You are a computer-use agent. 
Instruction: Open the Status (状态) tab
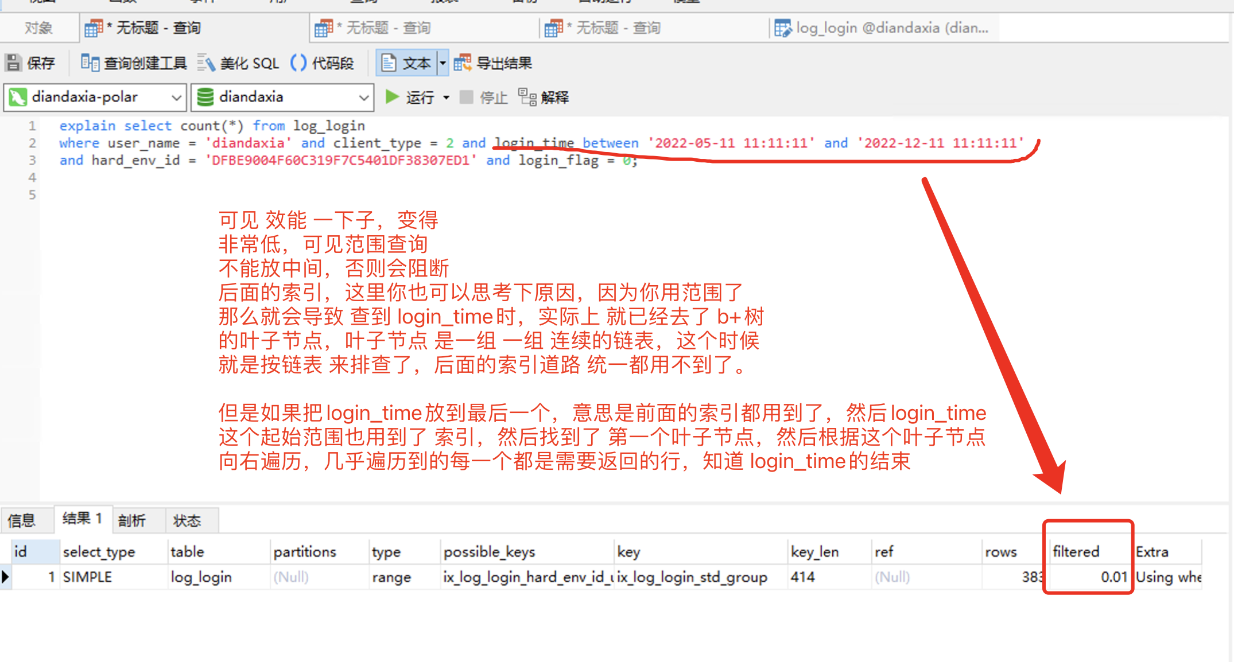coord(187,520)
